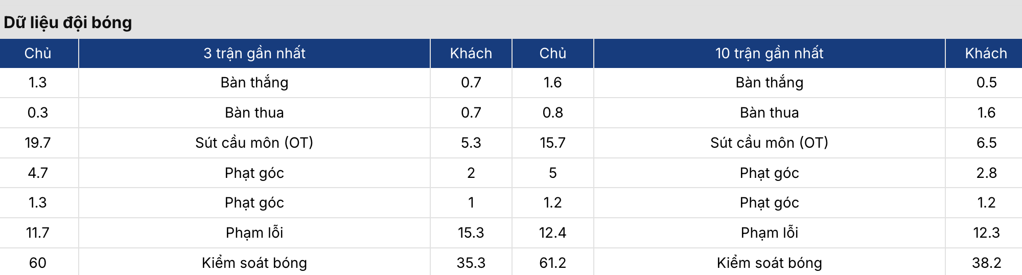The height and width of the screenshot is (275, 1022).
Task: Click 'Phạm lỗi' in 10-match table
Action: (770, 233)
